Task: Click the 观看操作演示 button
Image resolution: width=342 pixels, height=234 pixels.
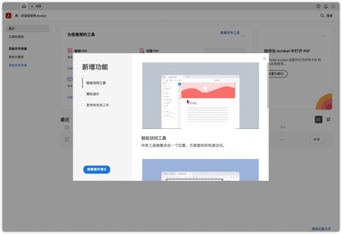Action: 97,169
